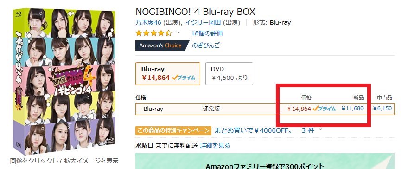Open the ¥11,680 new offers link
The width and height of the screenshot is (402, 169).
[x=352, y=108]
